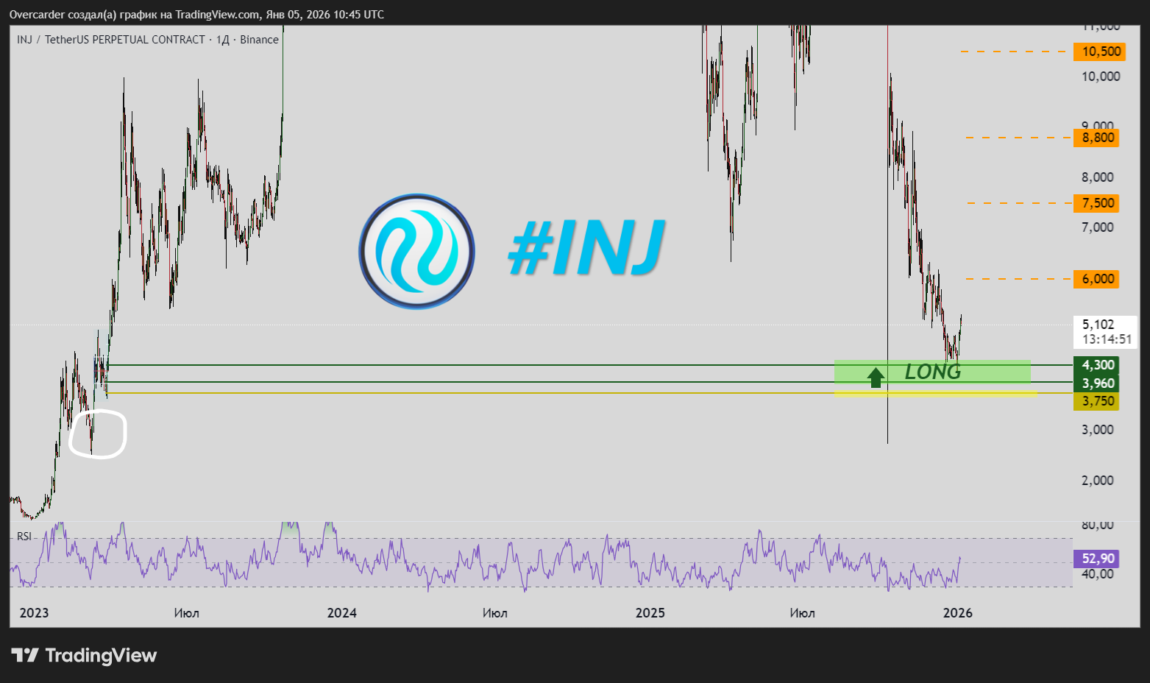Click the RSI indicator name label
Screen dimensions: 1150x683
pos(24,537)
